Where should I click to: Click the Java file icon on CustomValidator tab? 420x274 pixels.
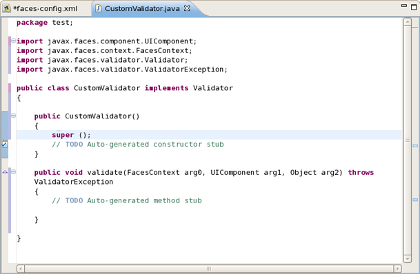pos(99,8)
